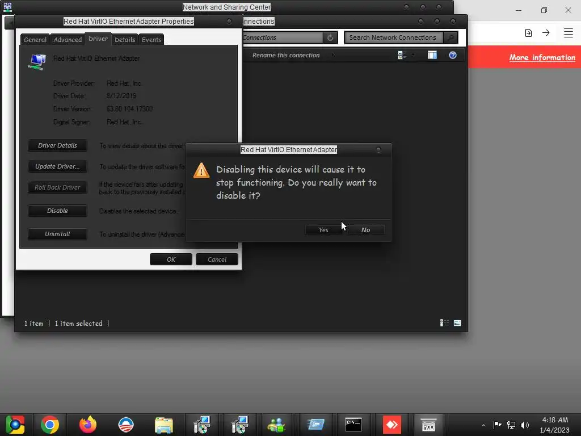This screenshot has width=581, height=436.
Task: Toggle the preview pane icon
Action: point(432,55)
